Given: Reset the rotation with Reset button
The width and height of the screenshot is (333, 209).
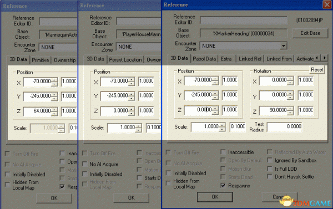Looking at the screenshot, I should 317,70.
